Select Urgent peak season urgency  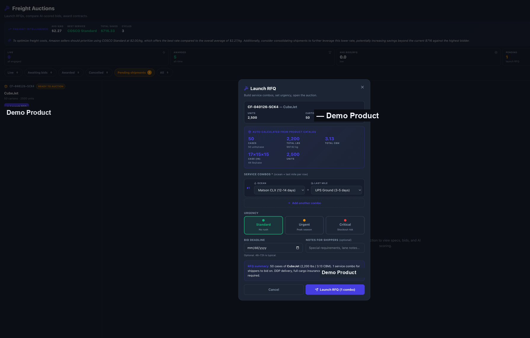pos(304,225)
